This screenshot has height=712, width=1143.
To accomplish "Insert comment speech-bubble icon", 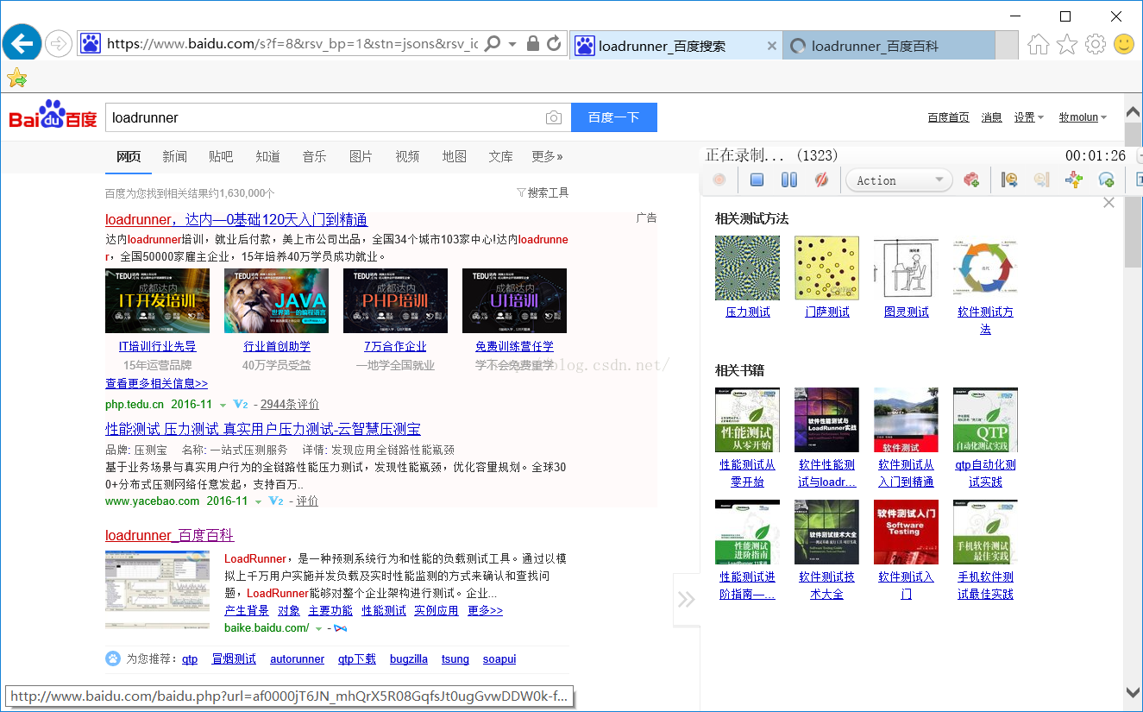I will (1106, 180).
